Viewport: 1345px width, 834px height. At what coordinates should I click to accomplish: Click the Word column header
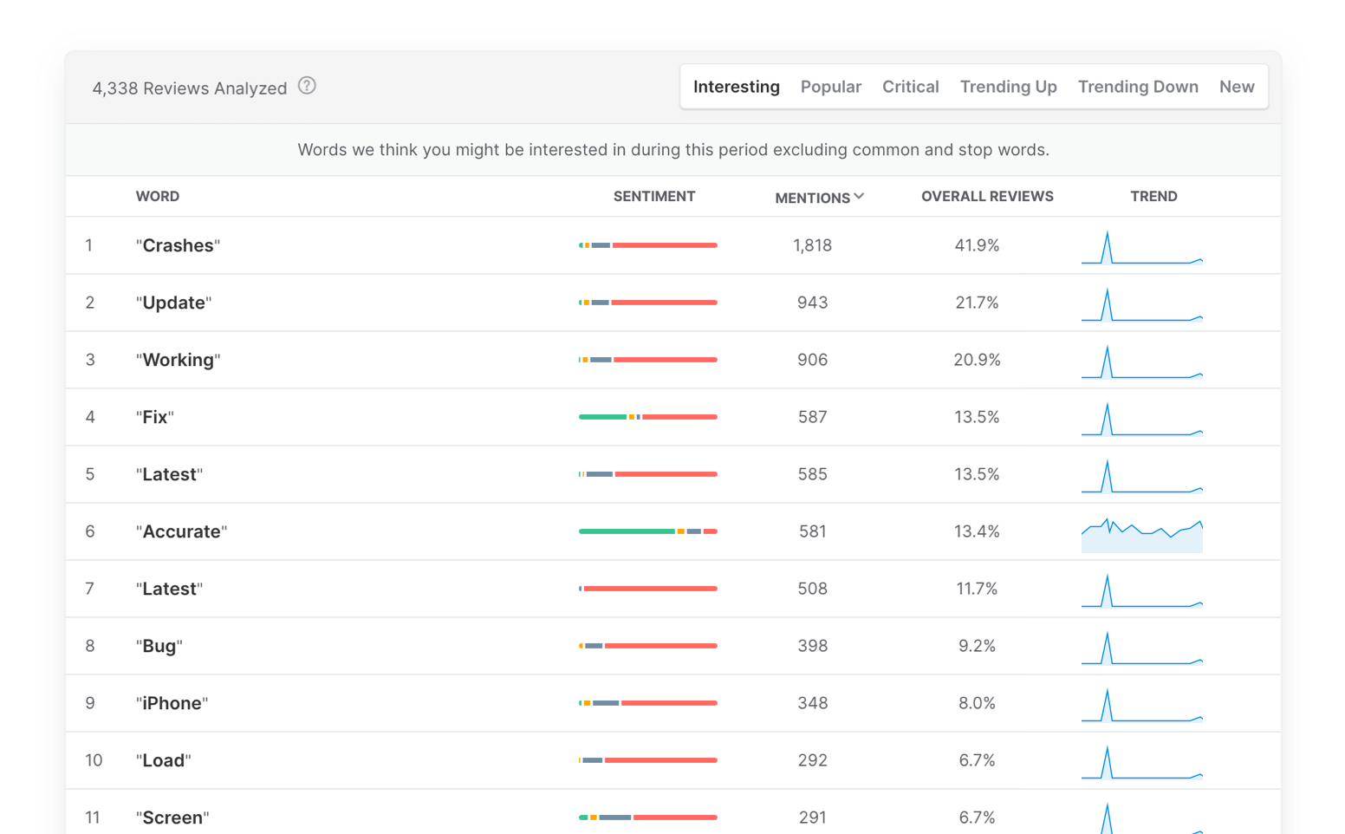tap(158, 197)
